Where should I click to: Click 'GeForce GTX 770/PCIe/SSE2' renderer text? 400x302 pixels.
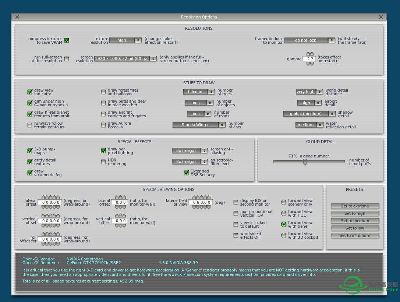coord(93,263)
